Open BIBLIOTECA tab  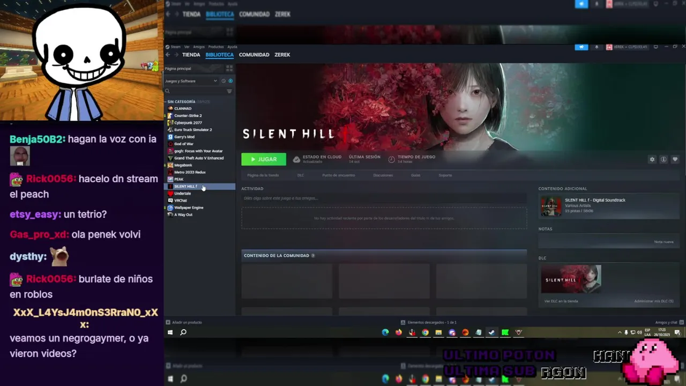[220, 55]
